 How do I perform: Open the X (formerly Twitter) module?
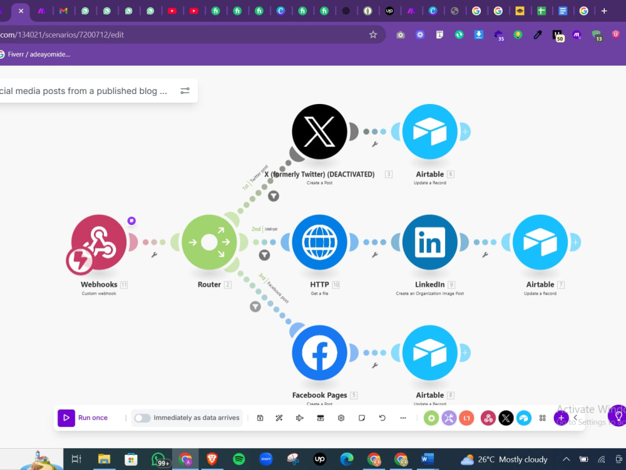pos(319,132)
